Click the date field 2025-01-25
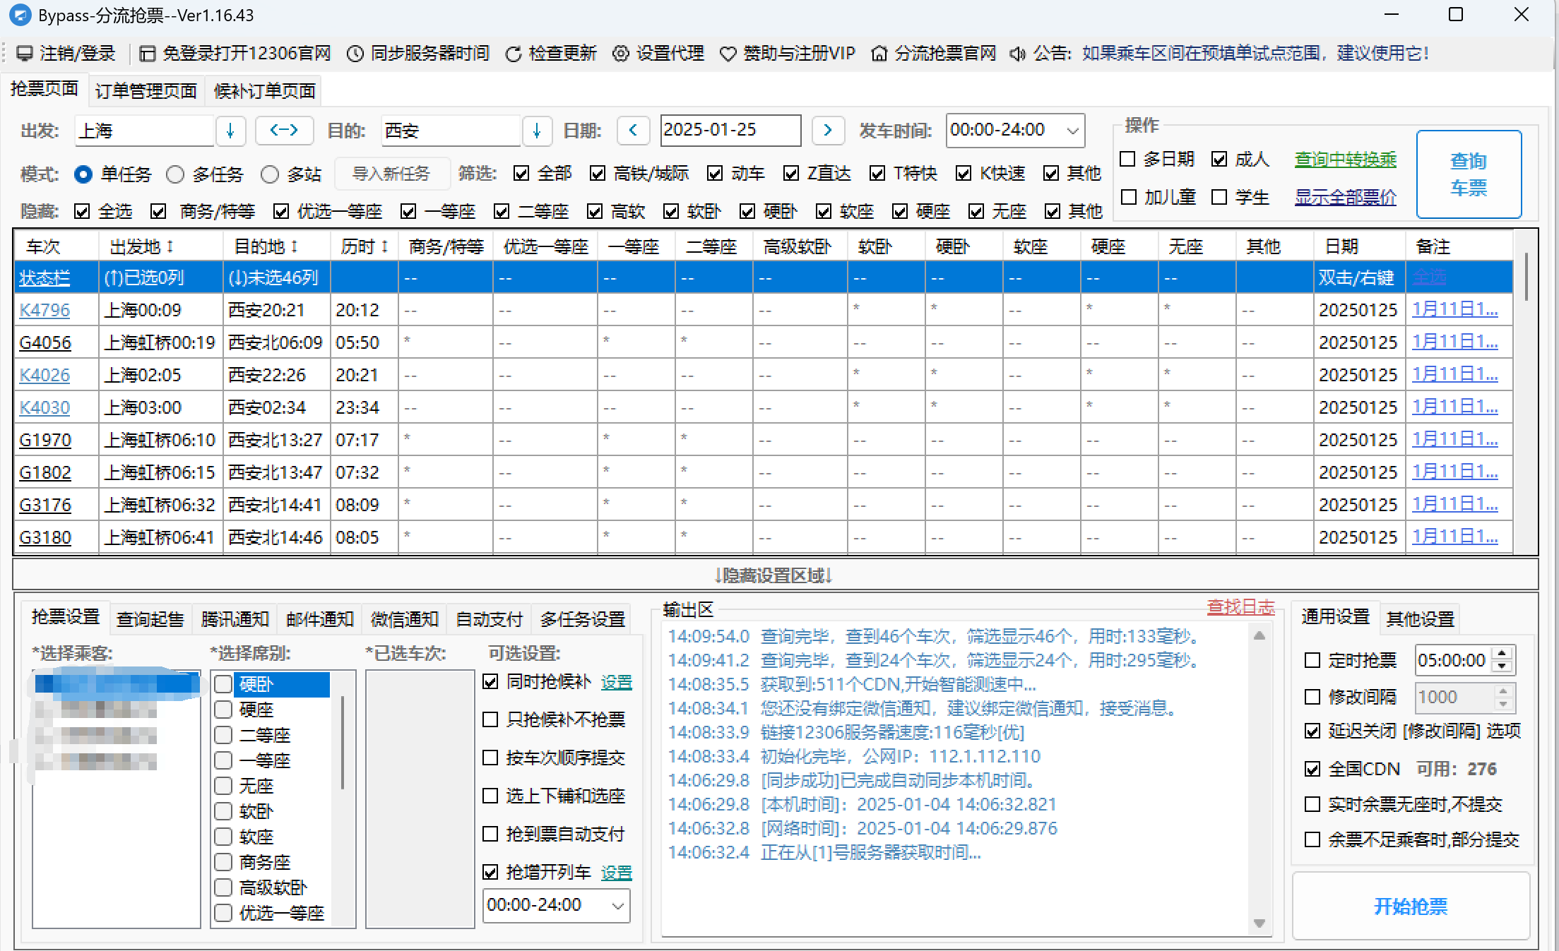This screenshot has width=1559, height=951. pos(730,131)
